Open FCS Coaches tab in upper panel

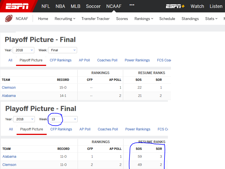pyautogui.click(x=164, y=60)
